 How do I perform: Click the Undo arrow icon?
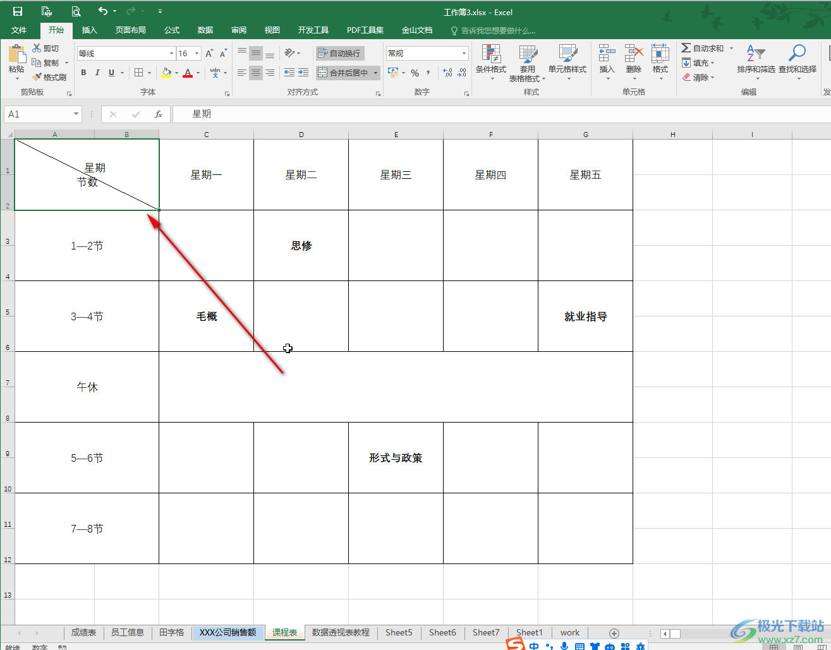pos(103,11)
